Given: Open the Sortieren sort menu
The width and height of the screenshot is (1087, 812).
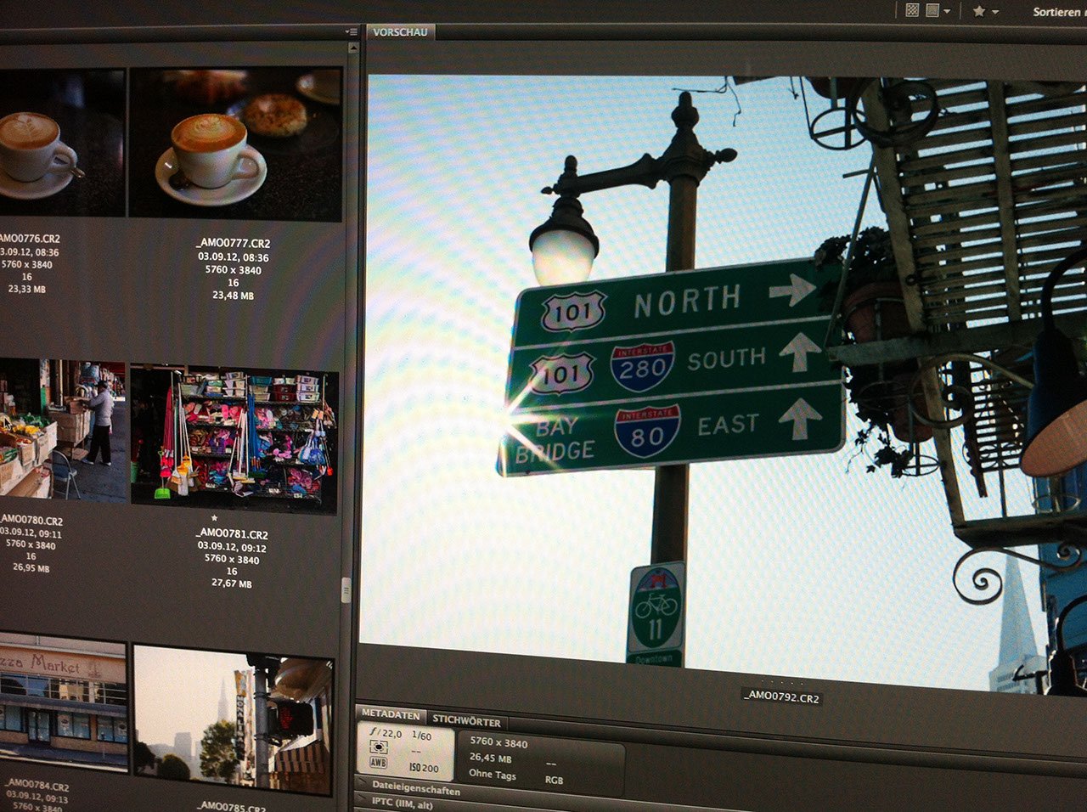Looking at the screenshot, I should point(1059,12).
